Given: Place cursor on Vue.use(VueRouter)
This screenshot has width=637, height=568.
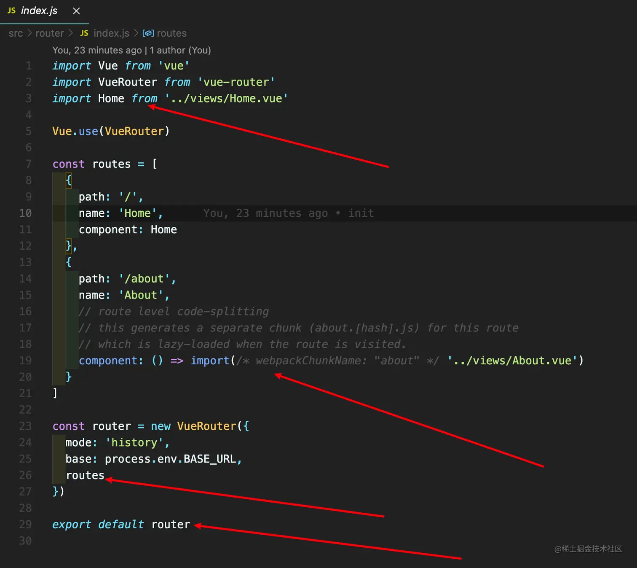Looking at the screenshot, I should 111,131.
